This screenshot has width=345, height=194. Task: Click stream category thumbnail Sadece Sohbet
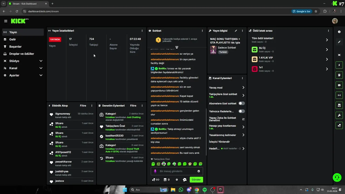click(213, 50)
